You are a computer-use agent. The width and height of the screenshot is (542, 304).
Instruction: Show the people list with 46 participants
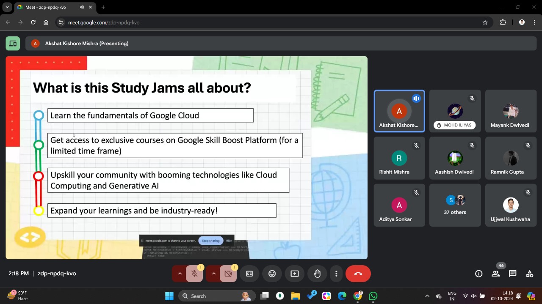(496, 274)
